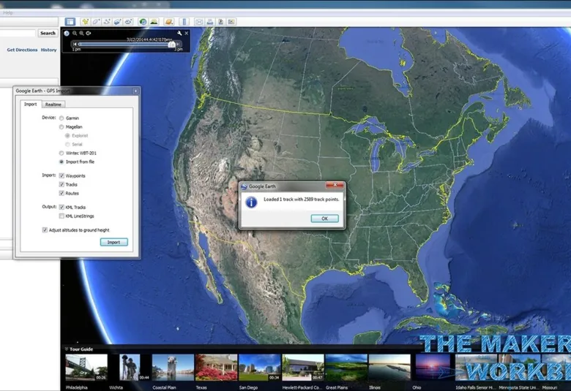This screenshot has height=391, width=571.
Task: Uncheck Tracks import checkbox
Action: click(x=61, y=184)
